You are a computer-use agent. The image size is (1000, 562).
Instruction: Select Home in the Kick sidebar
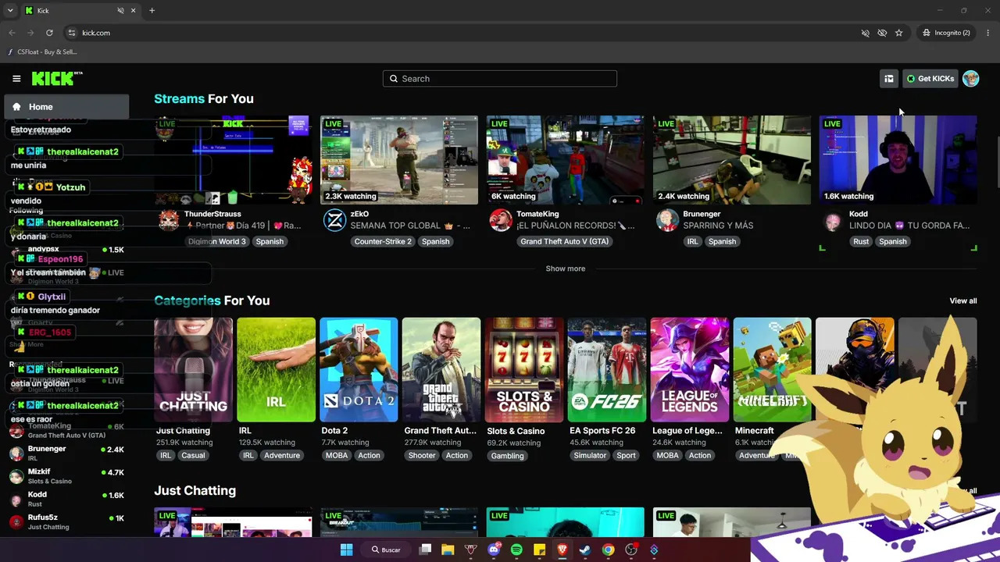pos(66,107)
